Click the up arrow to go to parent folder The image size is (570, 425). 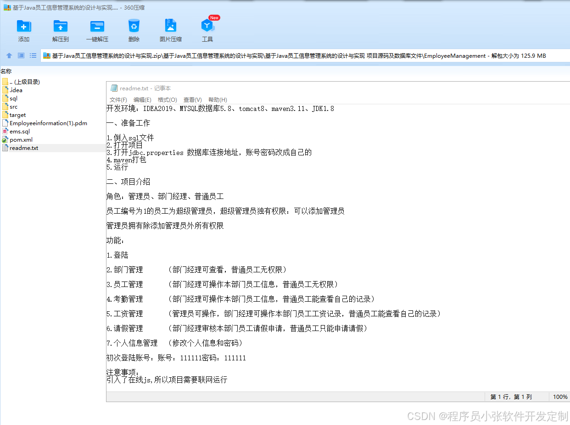(x=9, y=55)
